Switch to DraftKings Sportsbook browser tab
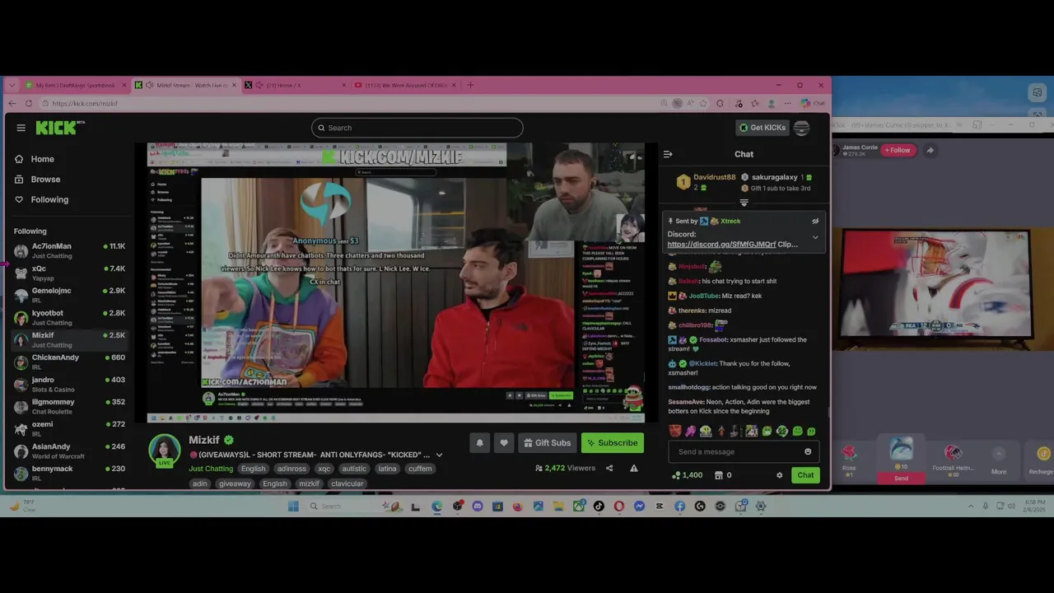This screenshot has width=1054, height=593. click(x=76, y=85)
